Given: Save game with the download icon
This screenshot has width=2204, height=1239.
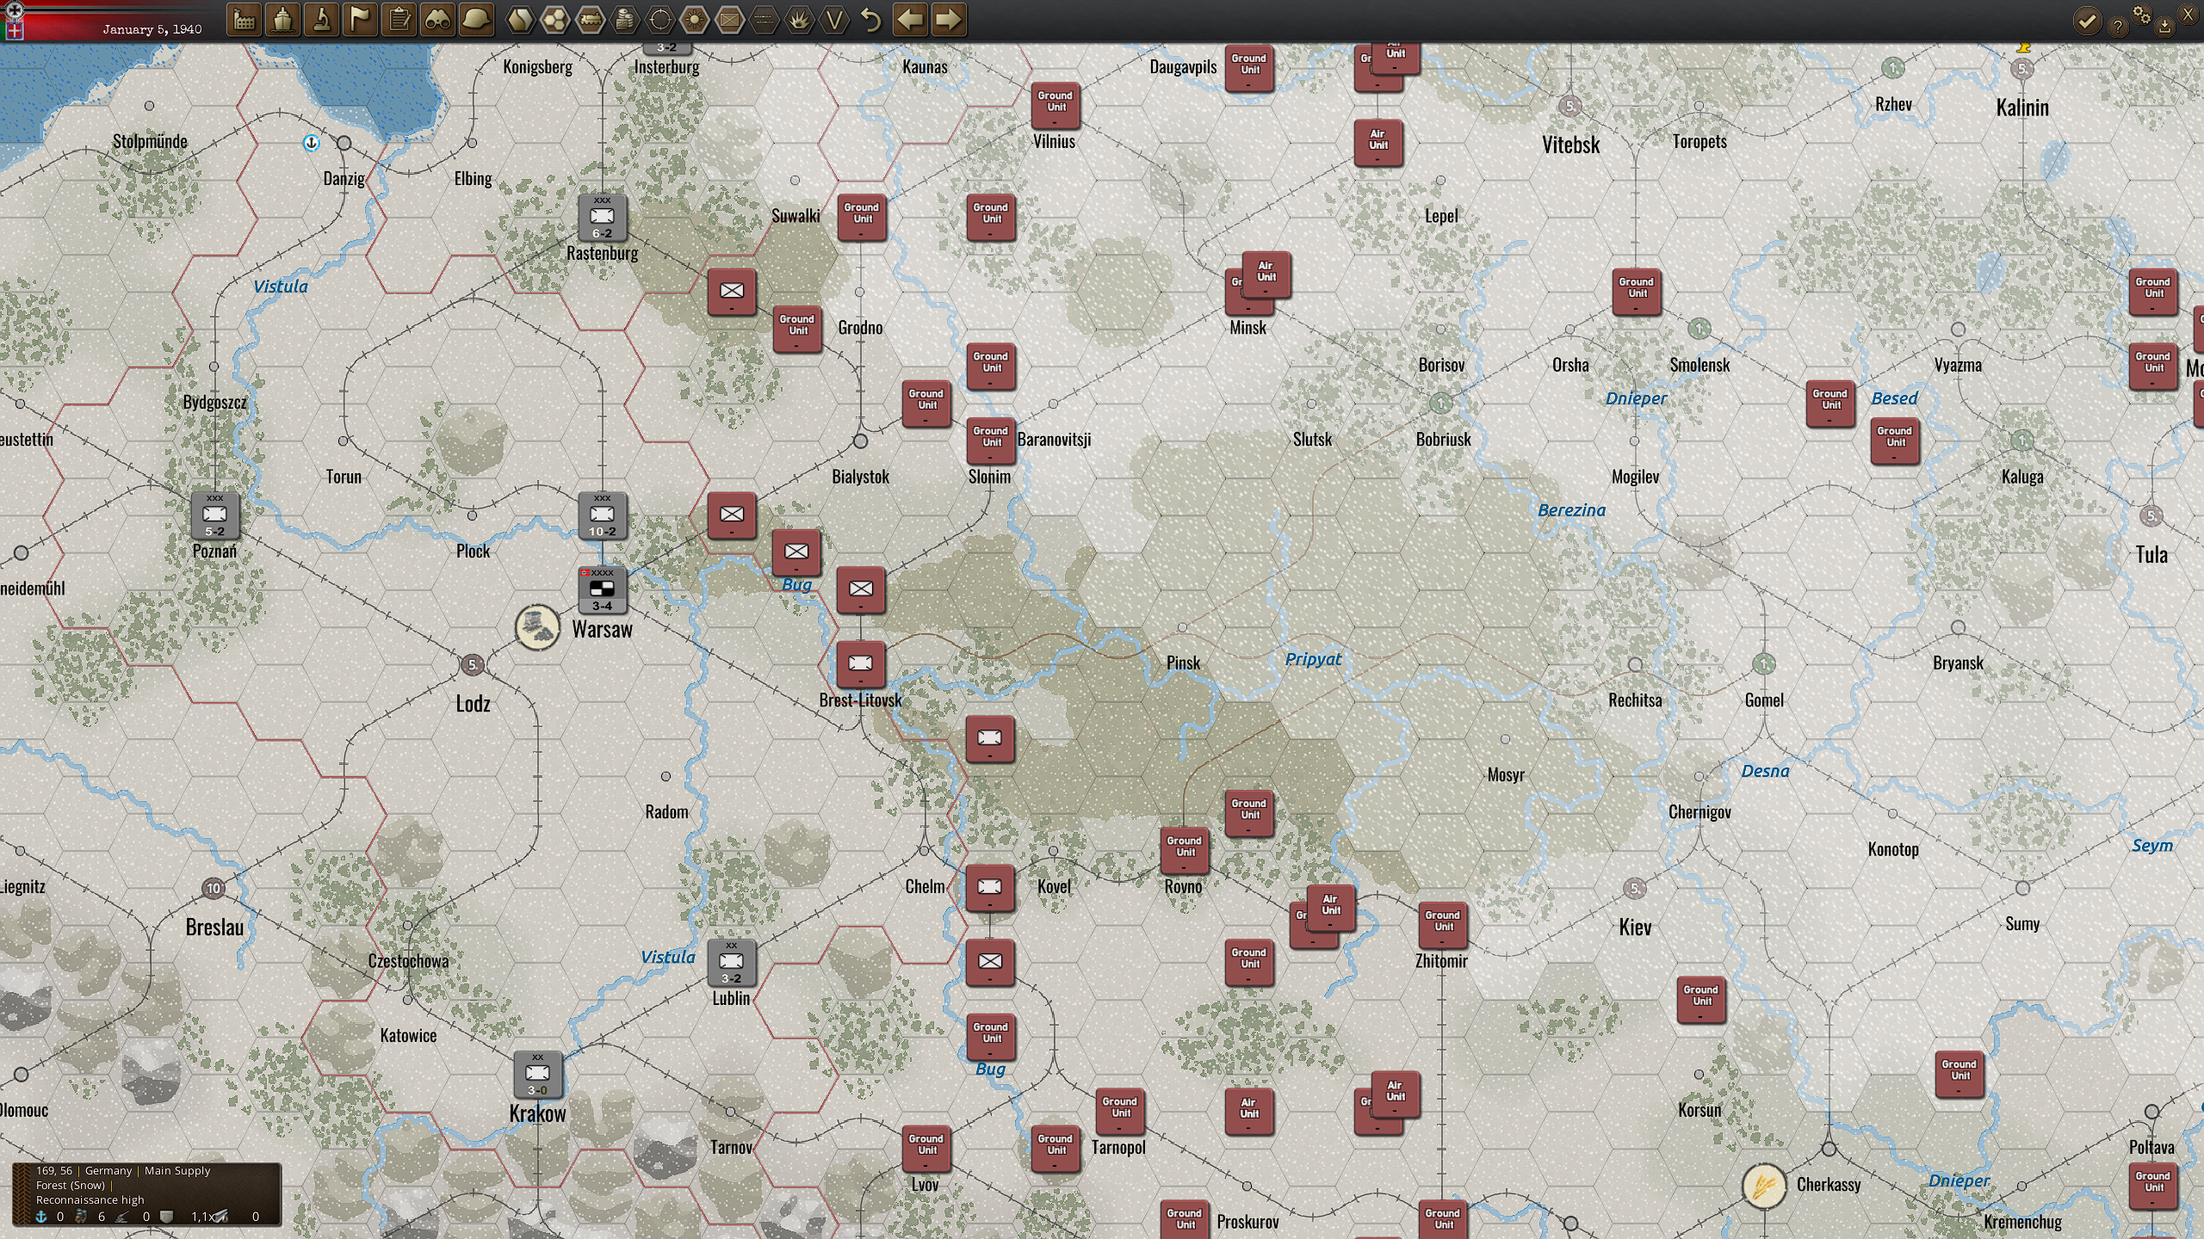Looking at the screenshot, I should 2164,27.
